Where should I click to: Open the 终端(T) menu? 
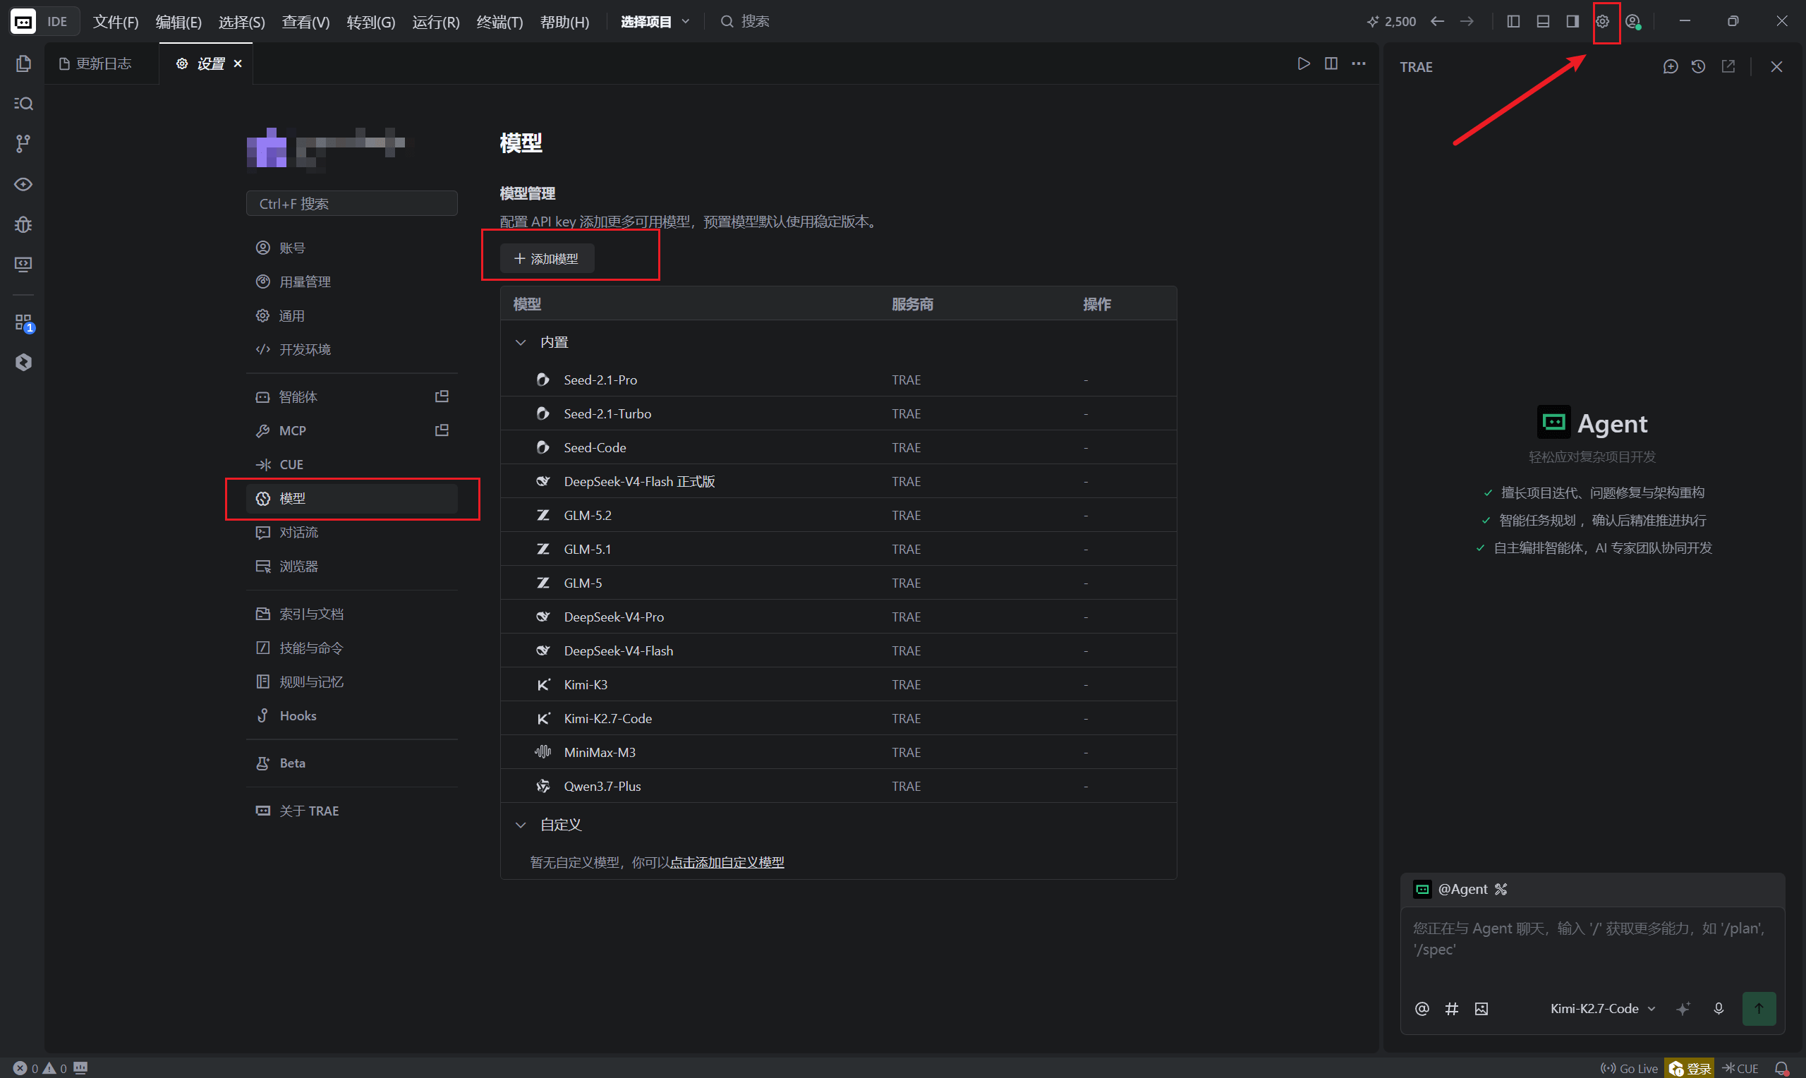[x=499, y=22]
